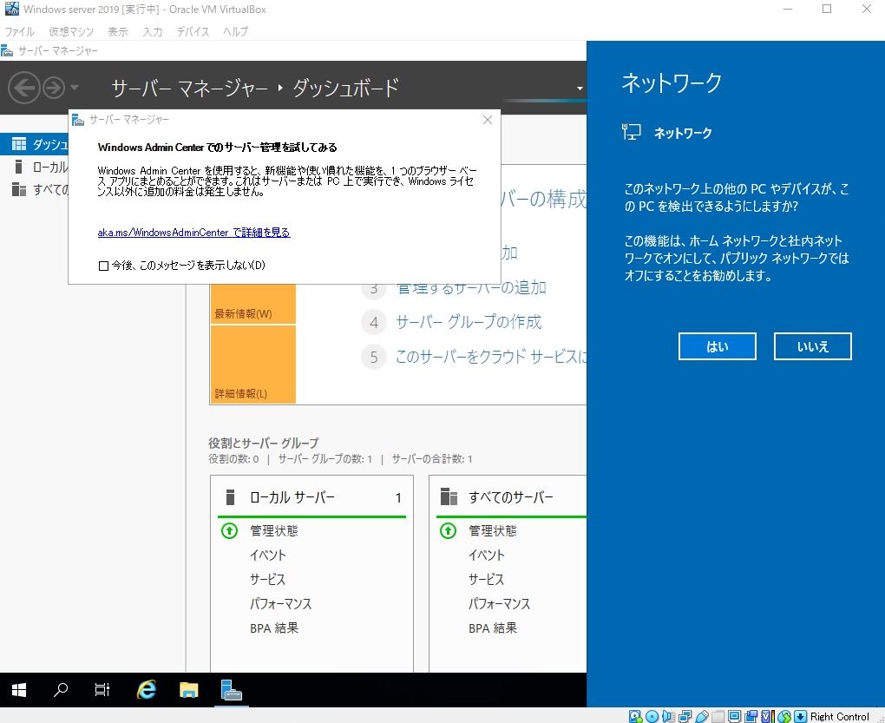Image resolution: width=885 pixels, height=723 pixels.
Task: Click VirtualBox USB devices indicator
Action: [x=702, y=716]
